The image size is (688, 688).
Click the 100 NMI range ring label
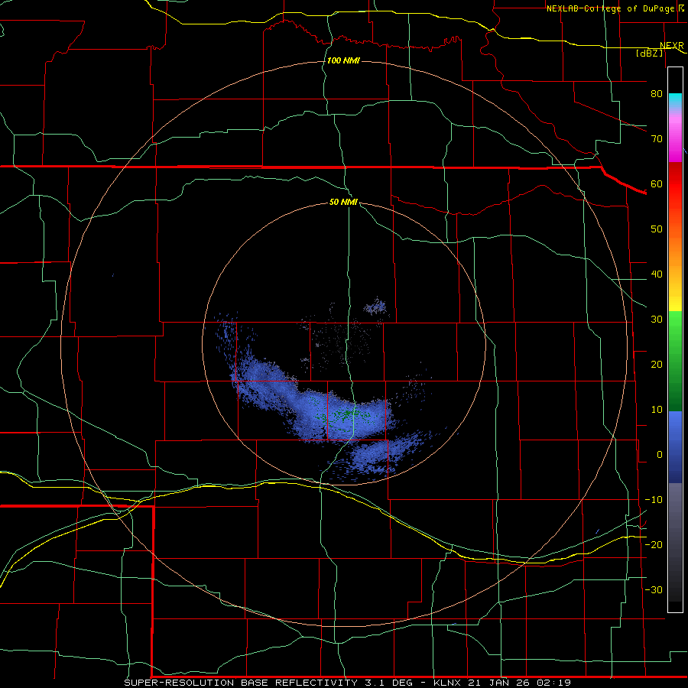[x=343, y=60]
